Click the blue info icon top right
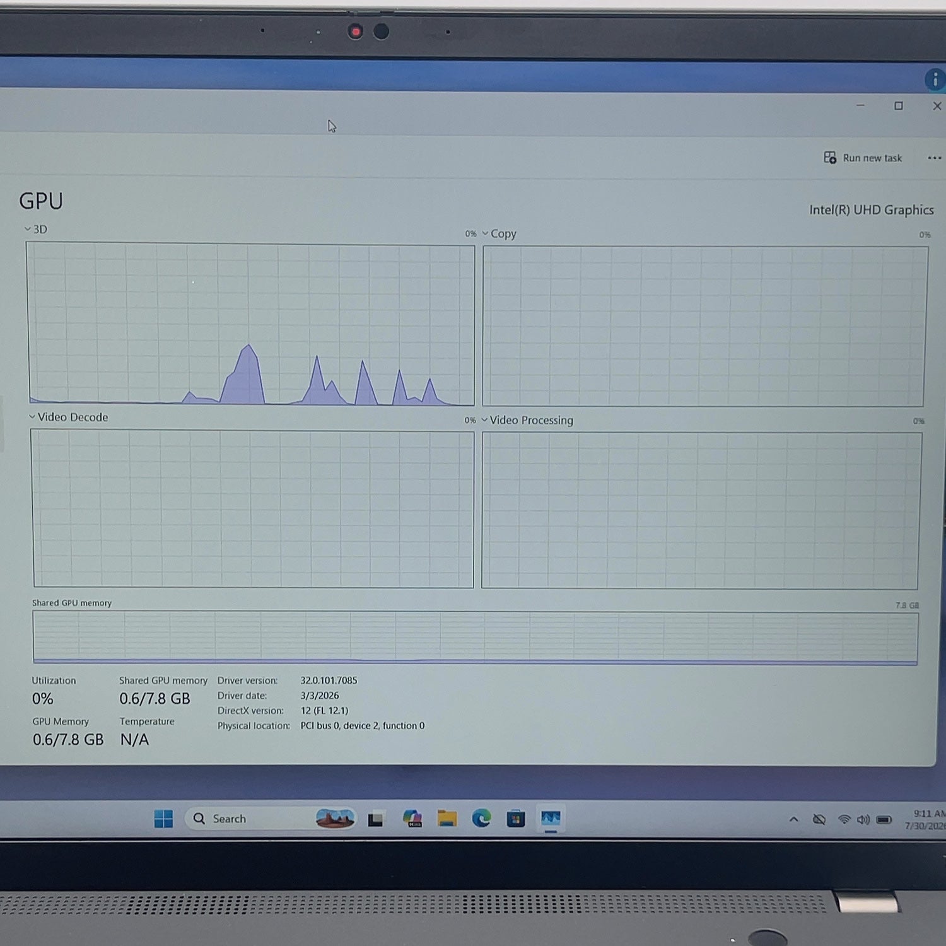This screenshot has width=946, height=946. (935, 79)
